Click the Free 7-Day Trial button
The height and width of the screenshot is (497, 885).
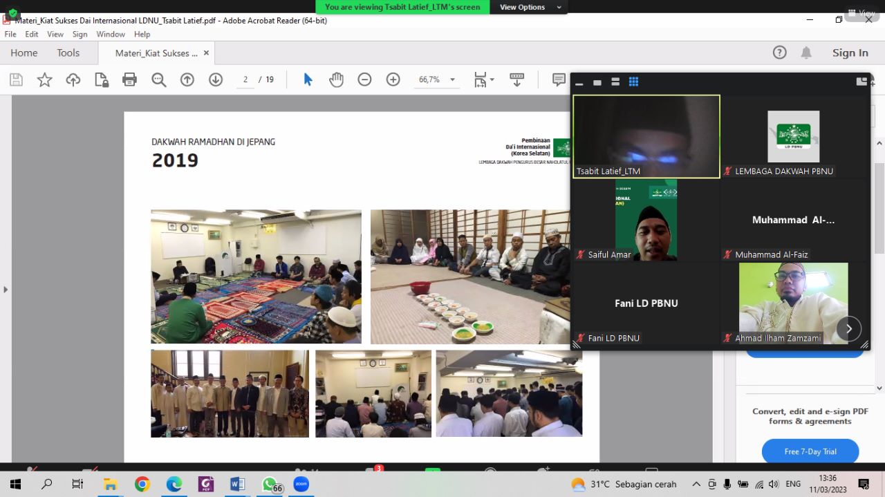[810, 451]
